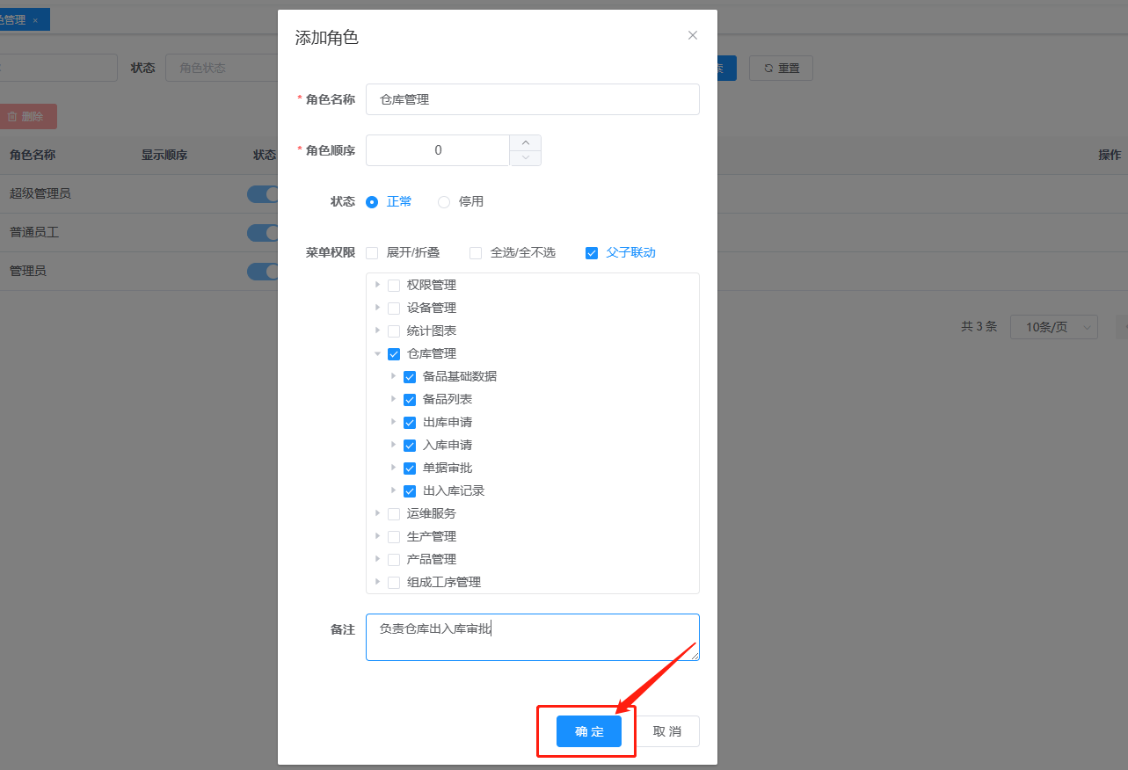
Task: Expand the 设备管理 tree node
Action: (x=378, y=308)
